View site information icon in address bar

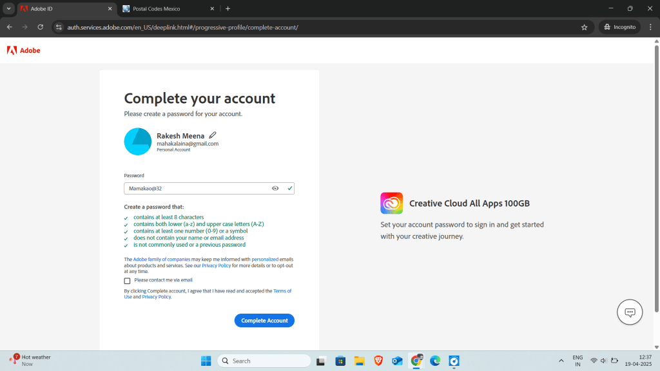click(59, 27)
